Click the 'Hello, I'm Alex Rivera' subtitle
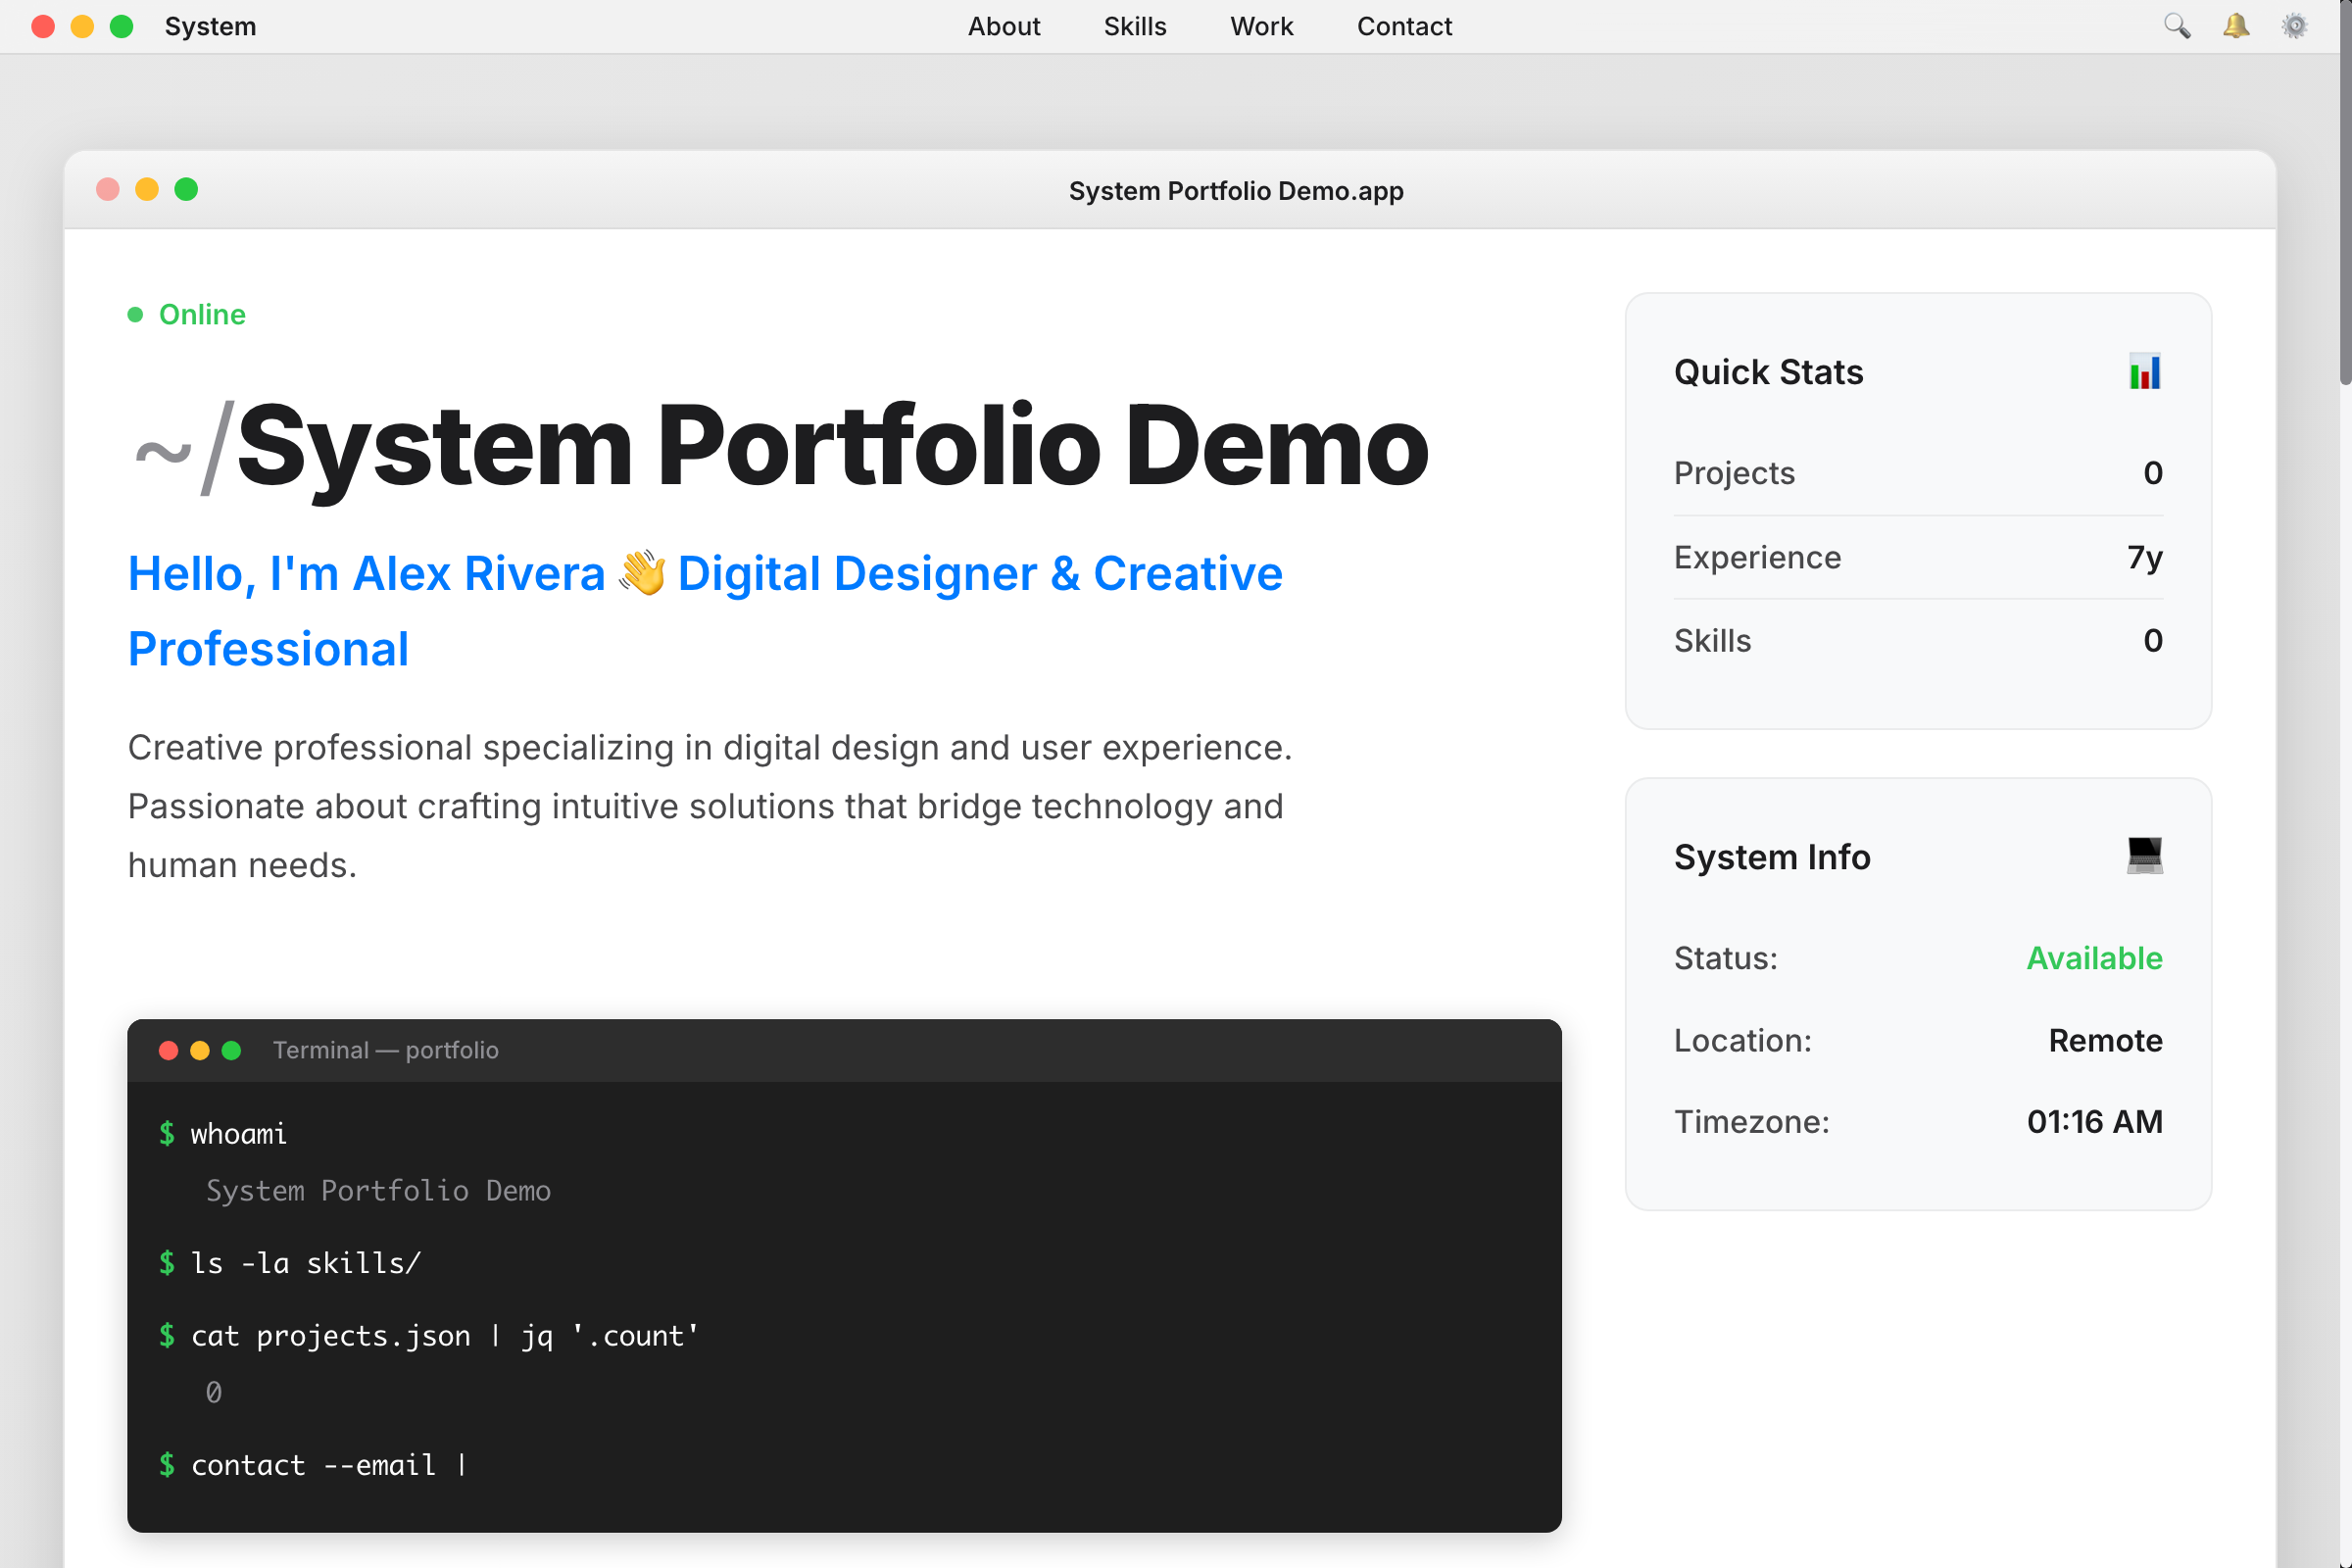The image size is (2352, 1568). point(705,611)
